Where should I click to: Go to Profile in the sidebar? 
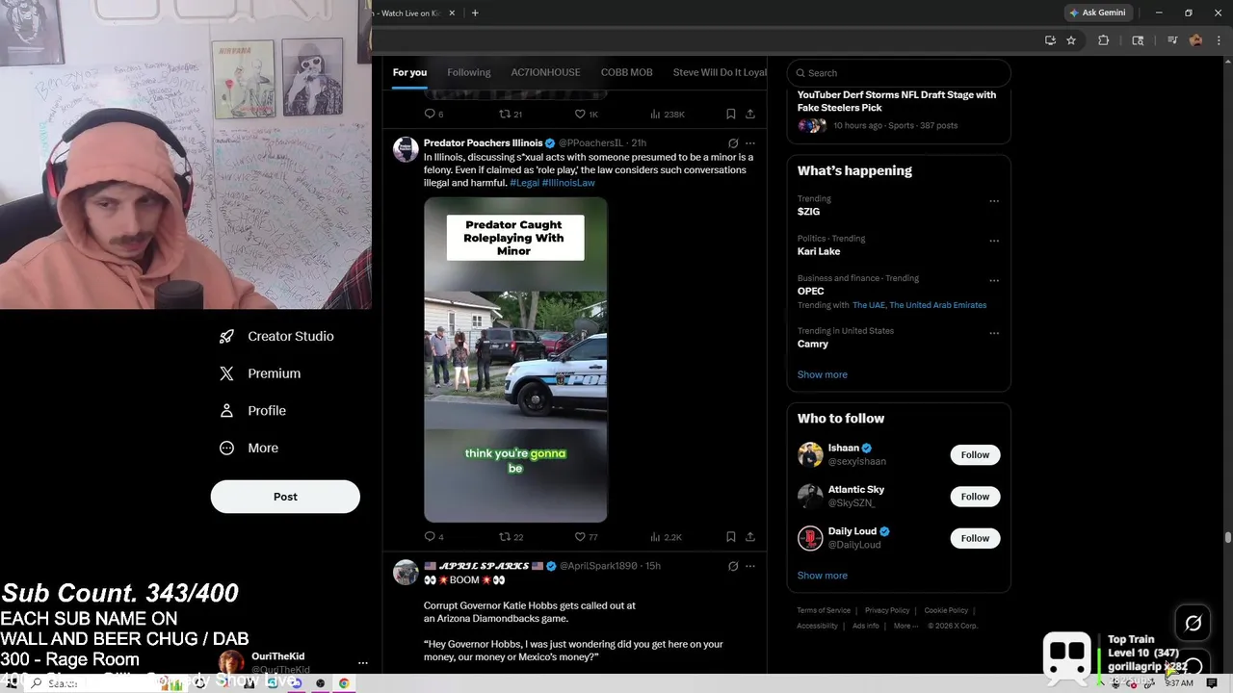click(252, 410)
